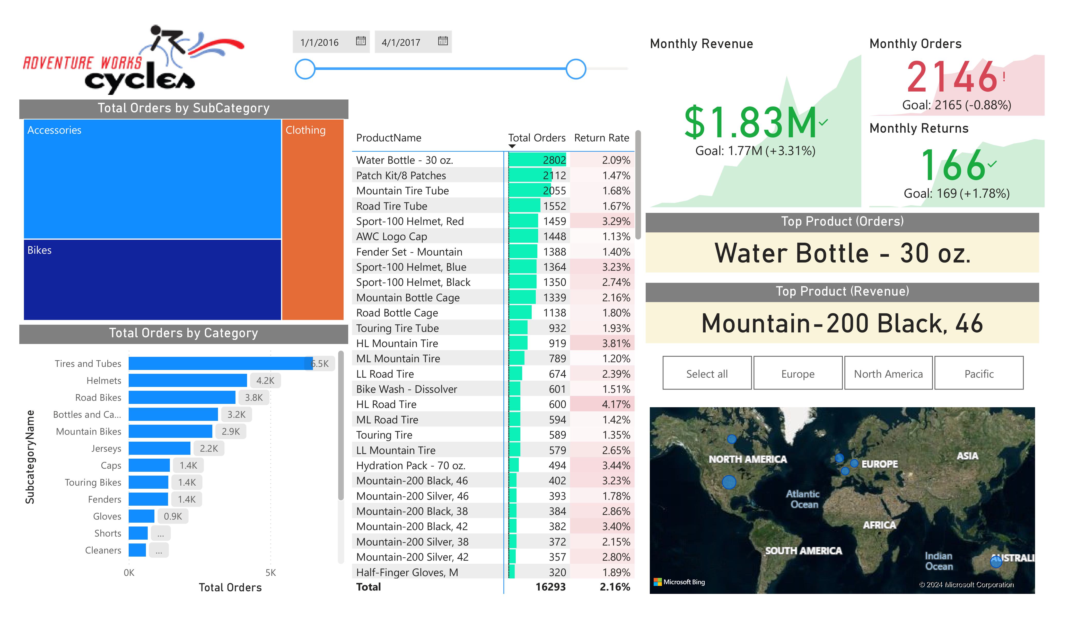
Task: Select the Europe region slicer button
Action: pyautogui.click(x=798, y=373)
